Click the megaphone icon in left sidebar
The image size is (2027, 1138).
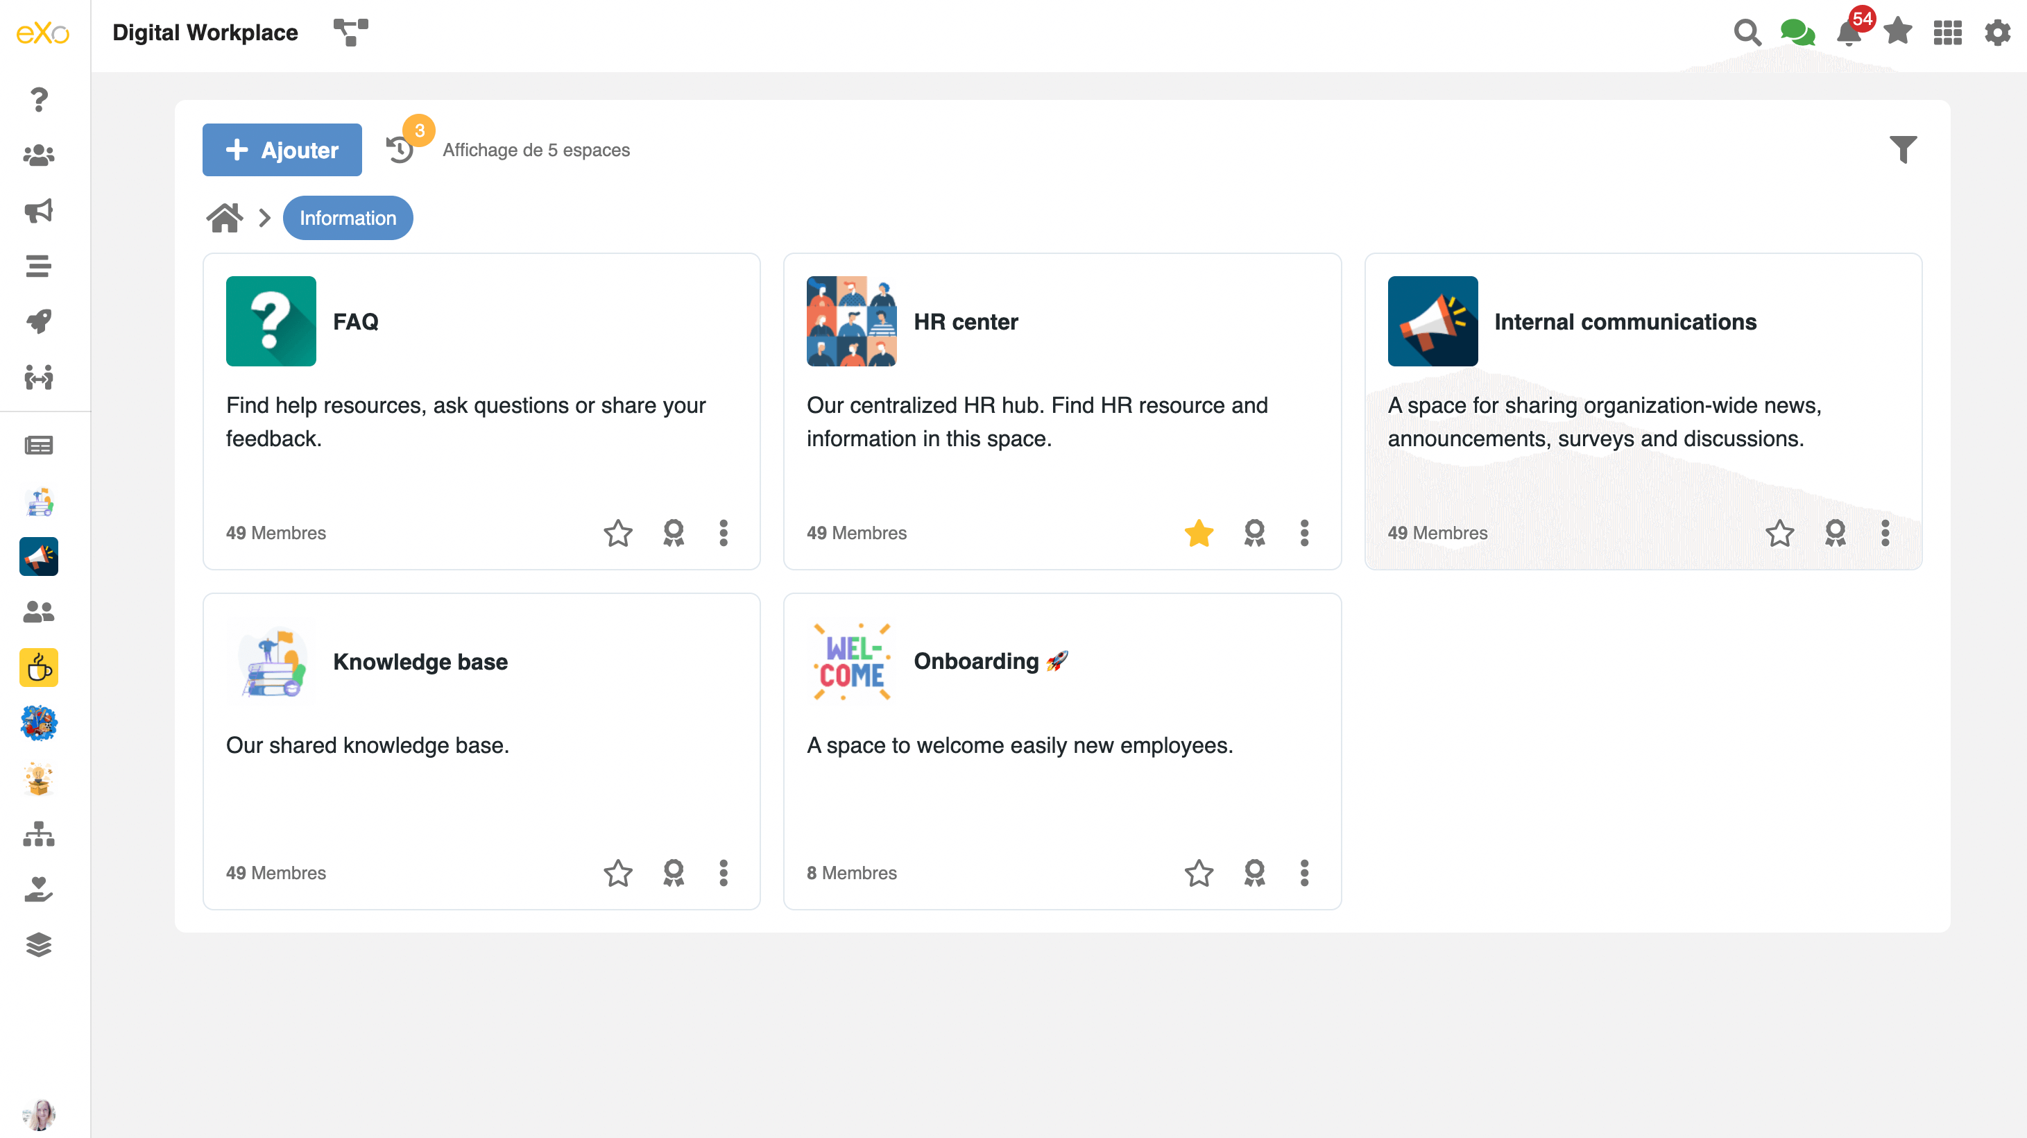39,210
